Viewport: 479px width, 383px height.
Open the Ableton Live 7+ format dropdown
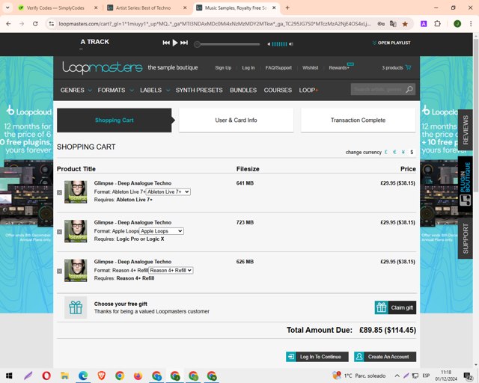pos(168,191)
